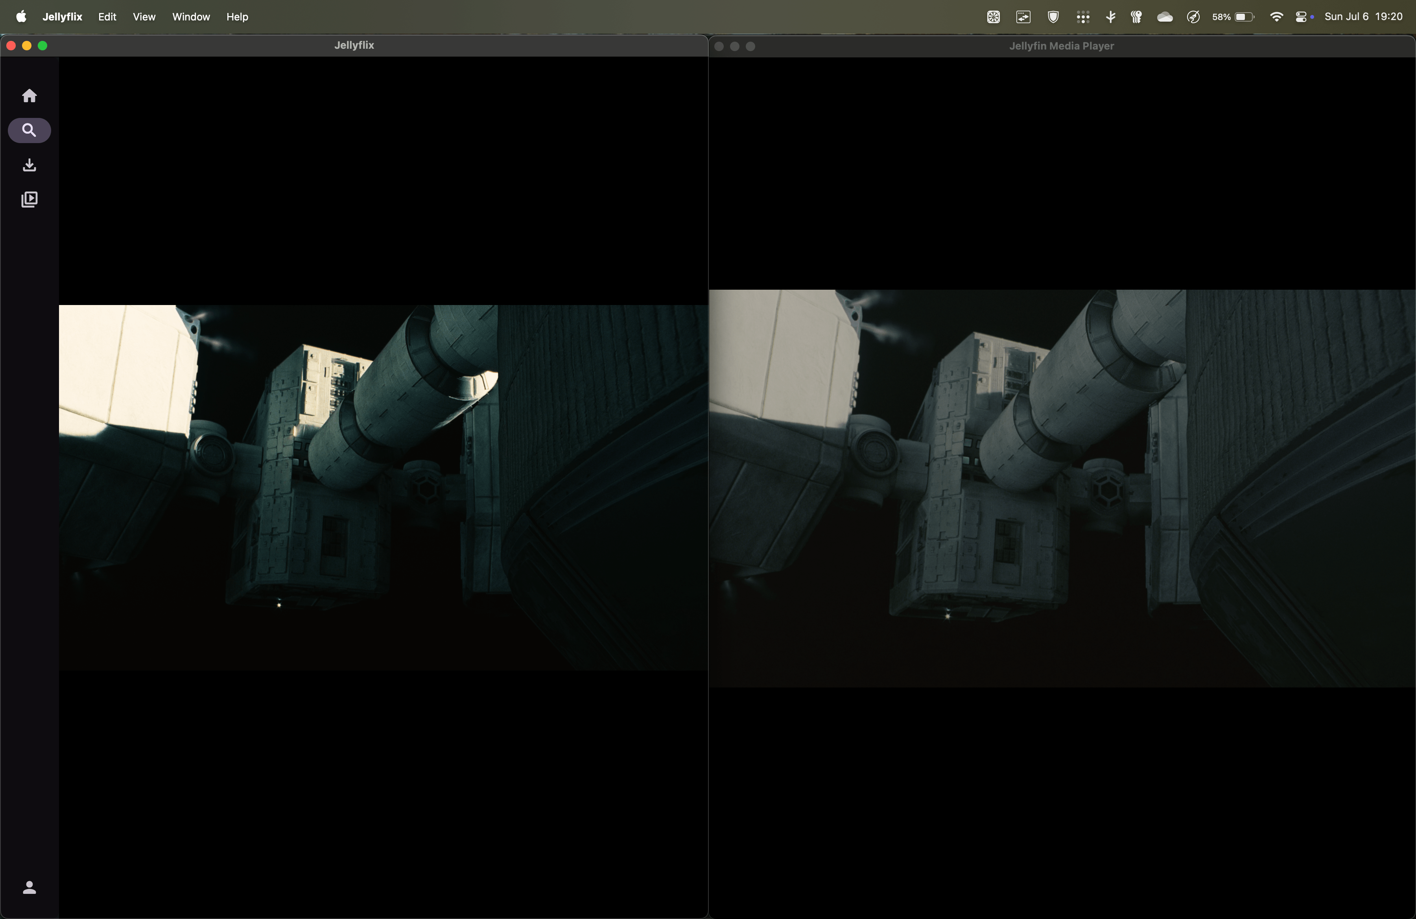Open the Home page in sidebar
The image size is (1416, 919).
(29, 96)
